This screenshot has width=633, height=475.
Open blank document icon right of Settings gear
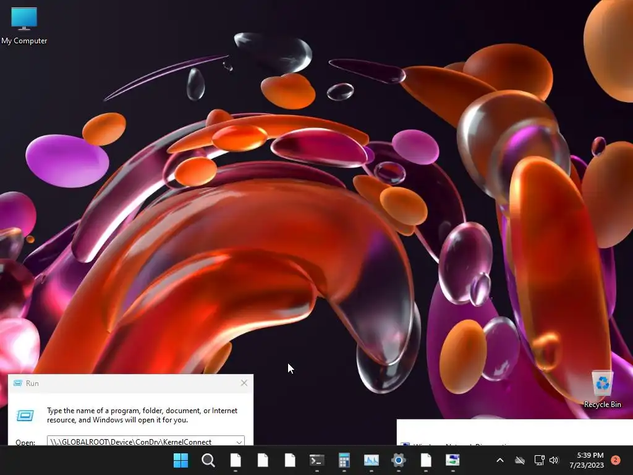click(x=426, y=460)
